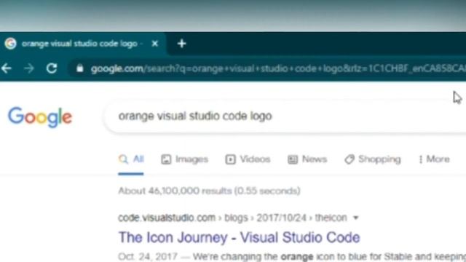Close the orange visual studio code logo tab
The width and height of the screenshot is (466, 262).
(x=154, y=44)
